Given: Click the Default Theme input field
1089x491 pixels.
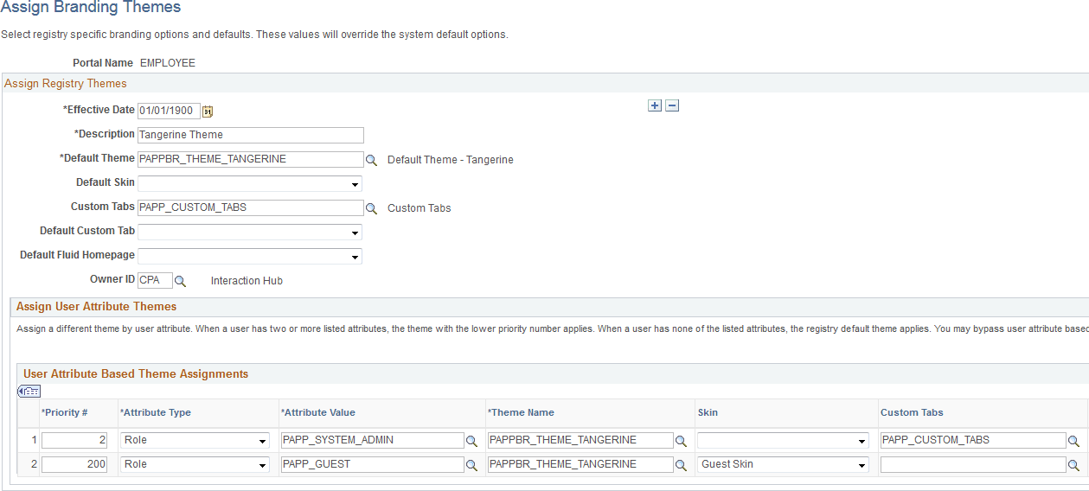Looking at the screenshot, I should tap(251, 159).
